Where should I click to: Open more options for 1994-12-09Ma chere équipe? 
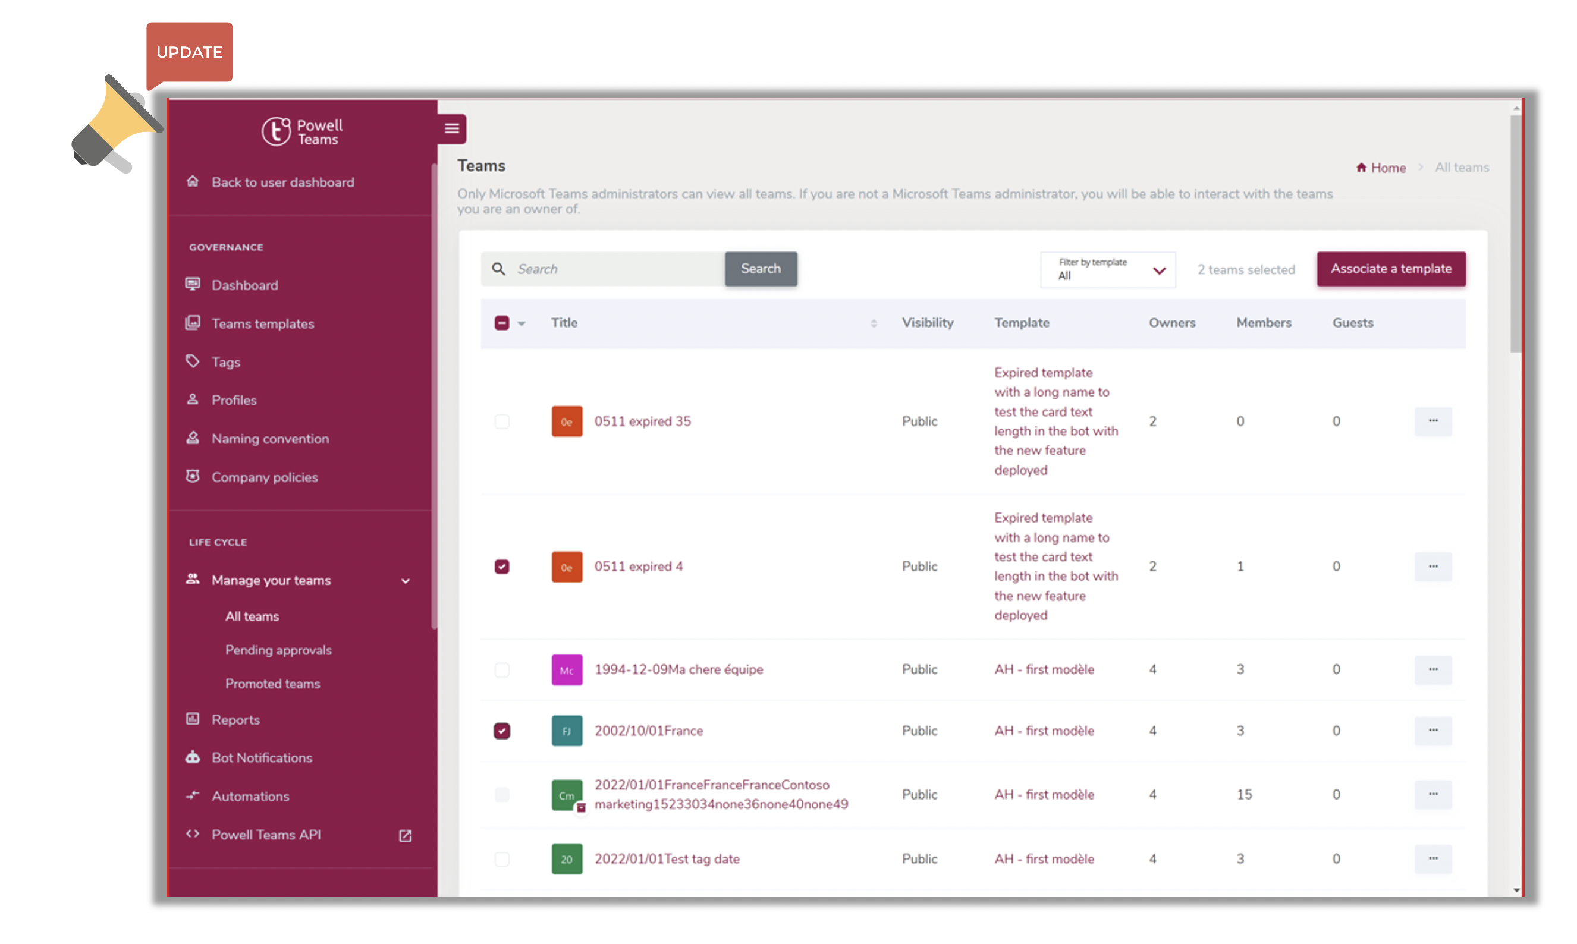(1432, 670)
